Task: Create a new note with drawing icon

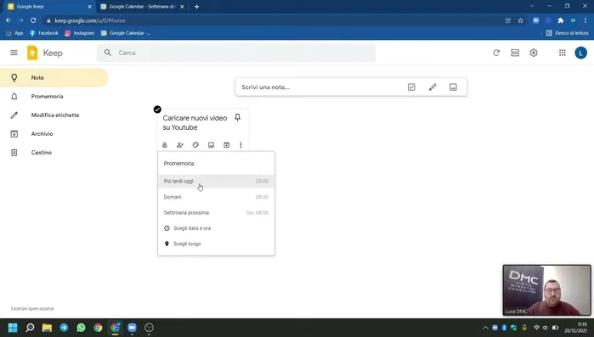Action: coord(433,87)
